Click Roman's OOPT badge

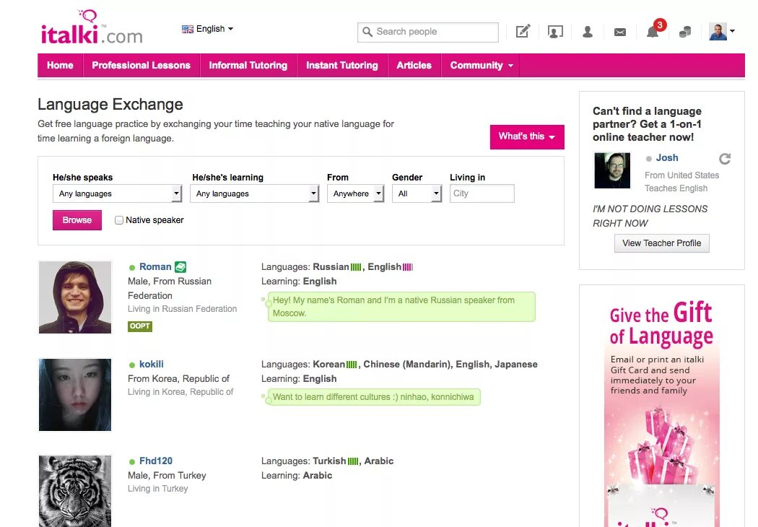click(x=140, y=326)
